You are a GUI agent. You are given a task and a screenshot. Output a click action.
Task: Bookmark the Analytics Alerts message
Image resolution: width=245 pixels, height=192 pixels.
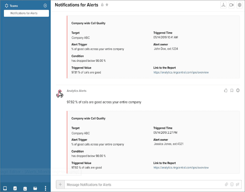coord(232,90)
